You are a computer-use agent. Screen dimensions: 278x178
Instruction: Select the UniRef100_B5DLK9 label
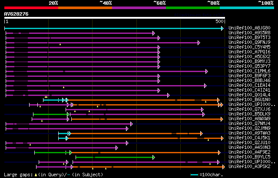point(249,114)
